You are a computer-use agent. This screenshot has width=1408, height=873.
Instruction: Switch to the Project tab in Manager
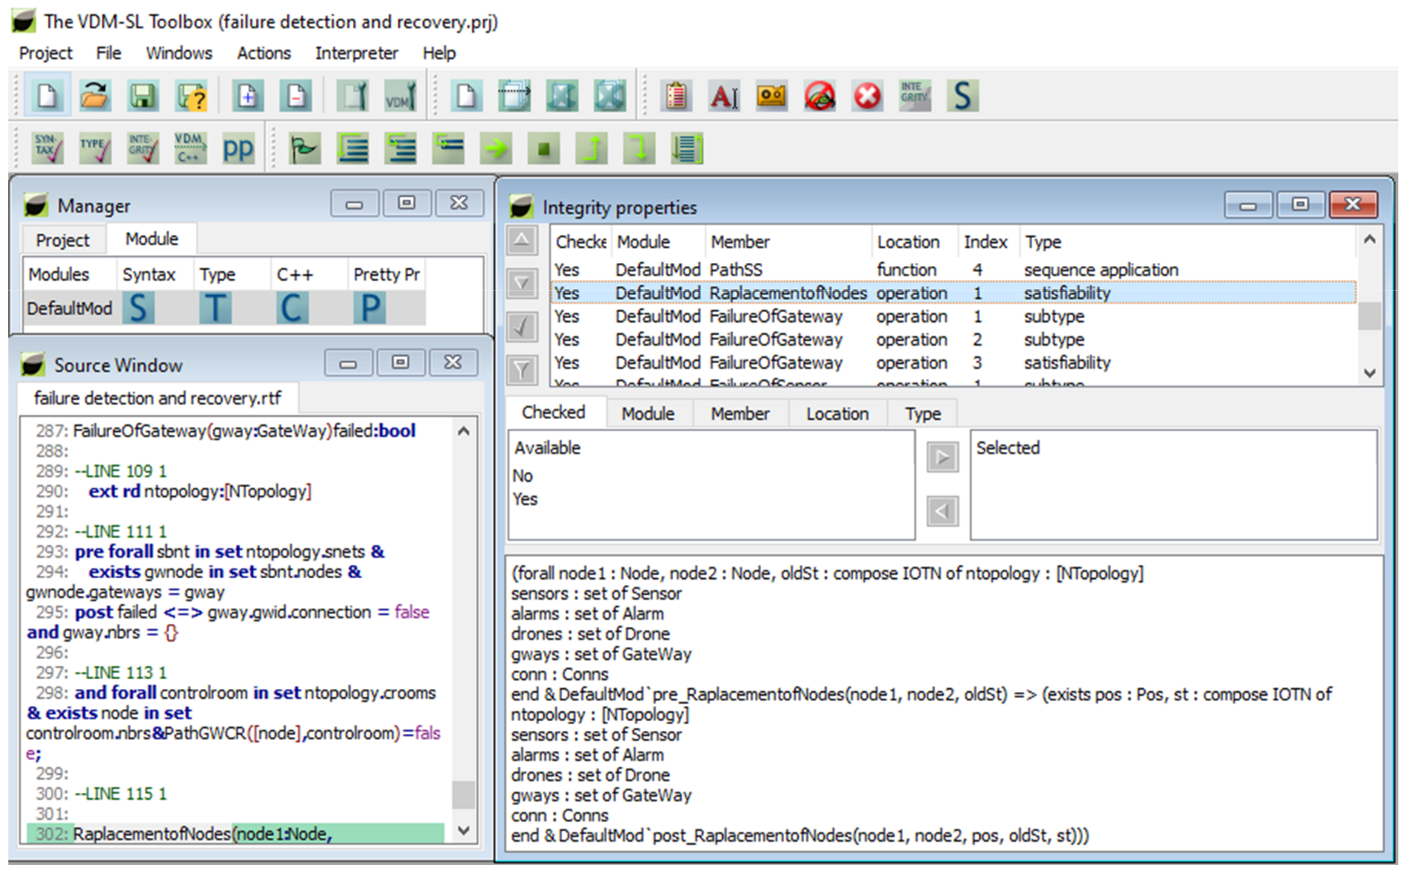[x=62, y=240]
